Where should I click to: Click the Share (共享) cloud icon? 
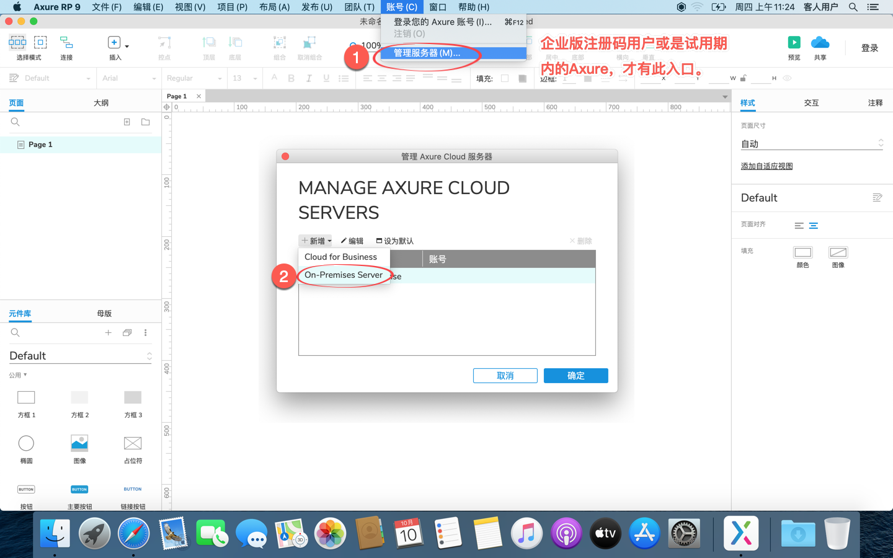tap(820, 42)
